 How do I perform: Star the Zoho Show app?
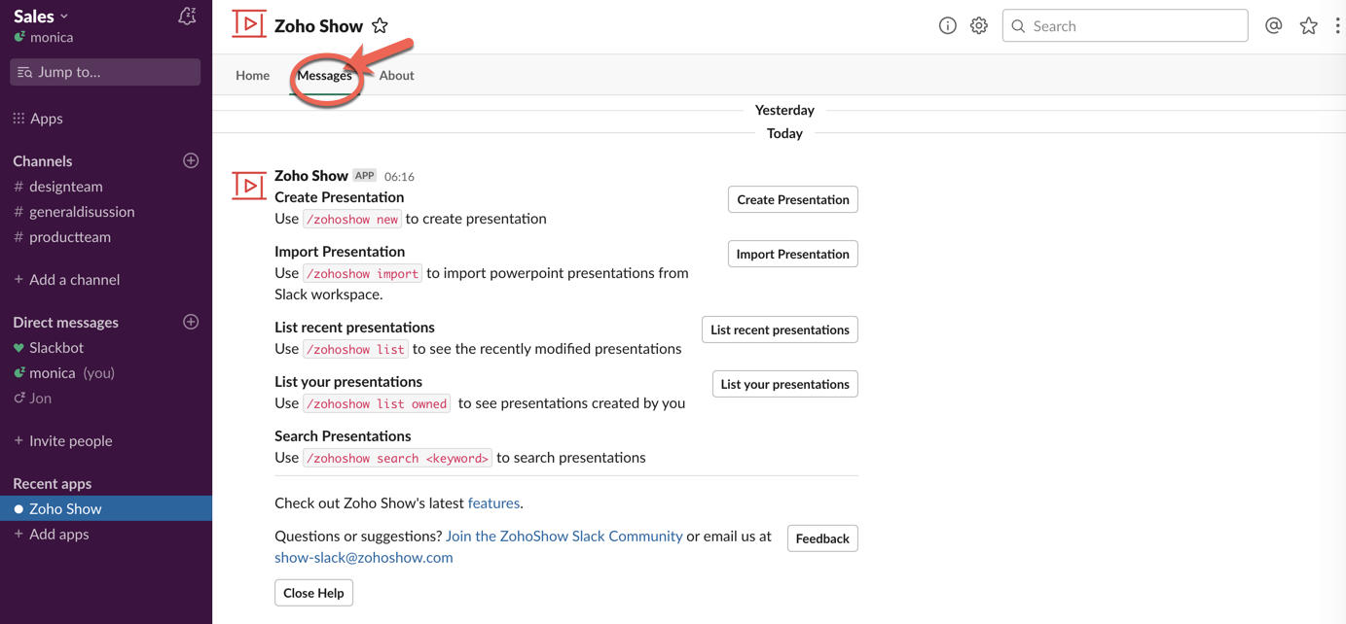380,26
